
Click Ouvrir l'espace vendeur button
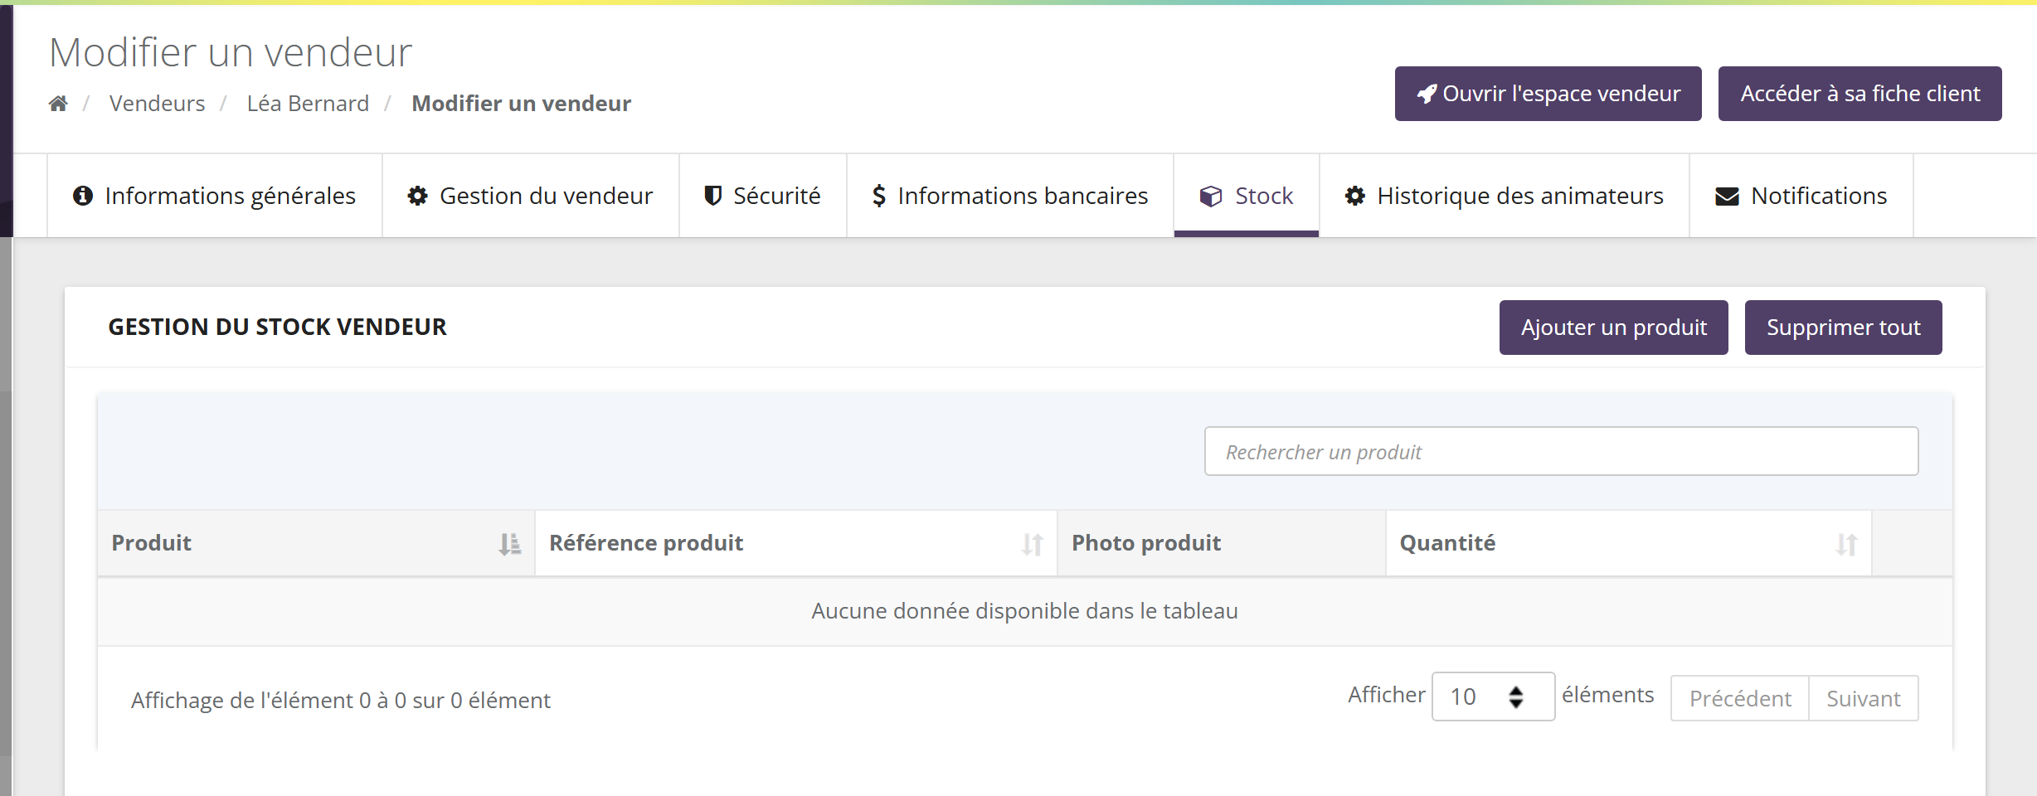click(x=1548, y=94)
